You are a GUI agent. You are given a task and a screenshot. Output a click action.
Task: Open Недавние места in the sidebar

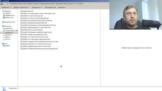10,15
